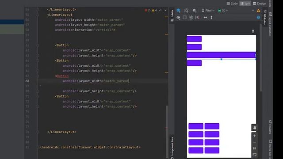283x159 pixels.
Task: Click the closing LinearLayout fold marker at line 78
Action: [x=38, y=132]
